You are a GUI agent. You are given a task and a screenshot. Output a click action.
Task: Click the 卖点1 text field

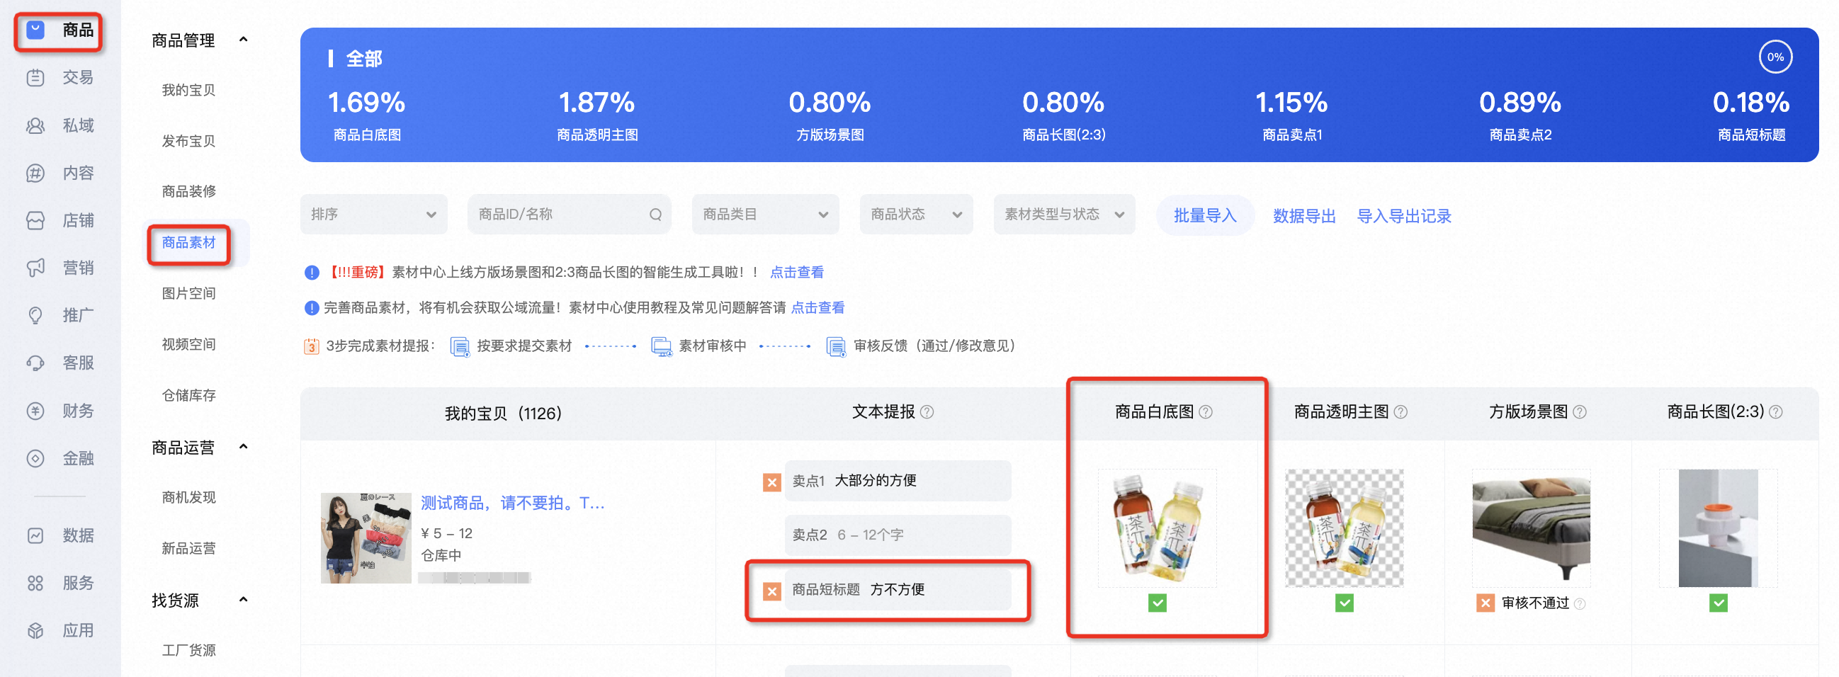898,481
